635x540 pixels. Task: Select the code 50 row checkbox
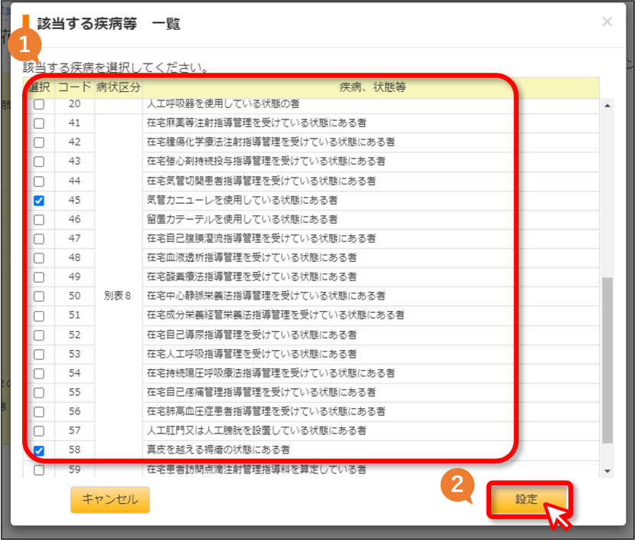coord(39,296)
